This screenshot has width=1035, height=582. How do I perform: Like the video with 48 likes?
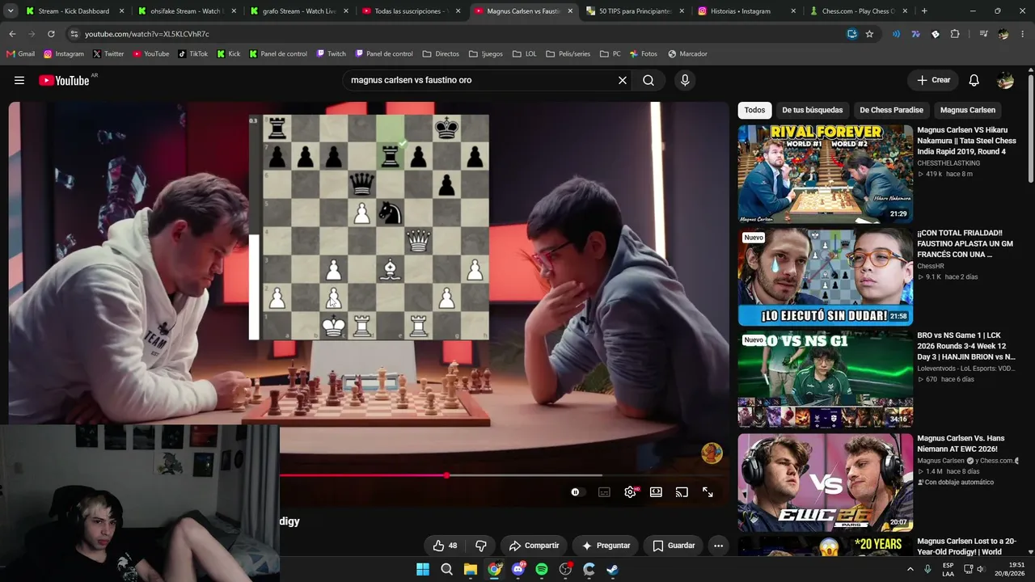tap(446, 546)
